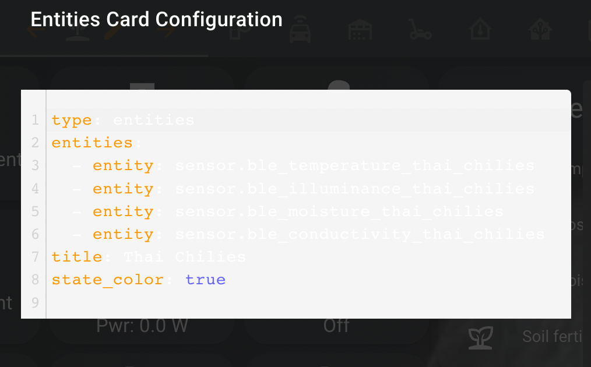
Task: Open the garage view tab icon
Action: click(360, 29)
